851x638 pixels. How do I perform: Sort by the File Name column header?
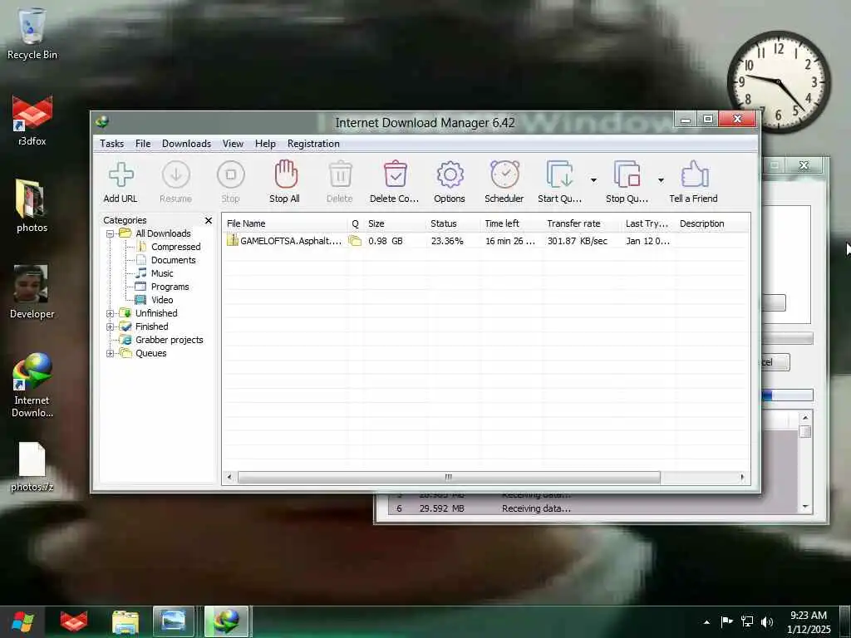[285, 223]
